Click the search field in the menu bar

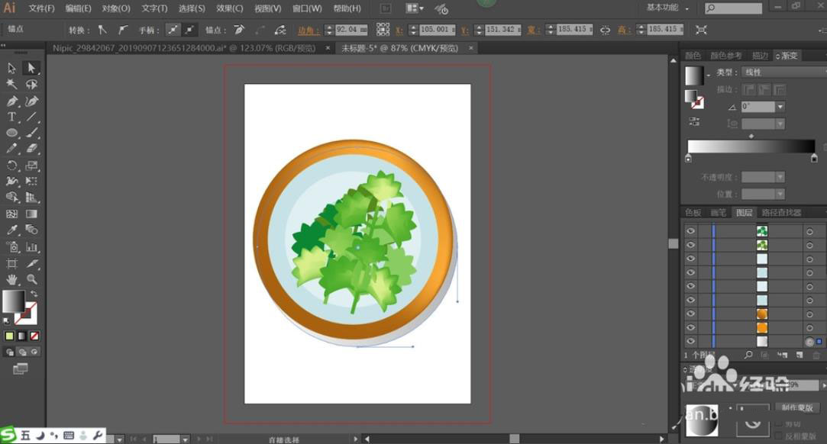pyautogui.click(x=734, y=8)
